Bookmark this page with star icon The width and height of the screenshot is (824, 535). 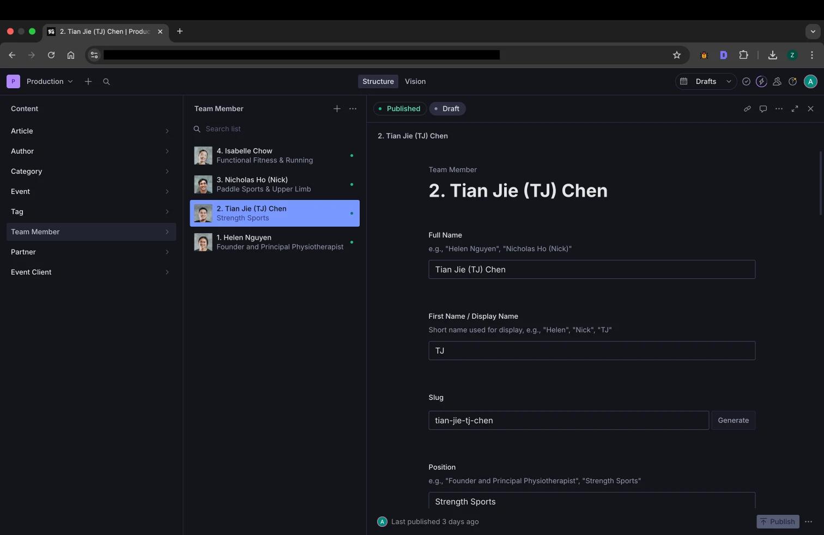click(x=676, y=55)
